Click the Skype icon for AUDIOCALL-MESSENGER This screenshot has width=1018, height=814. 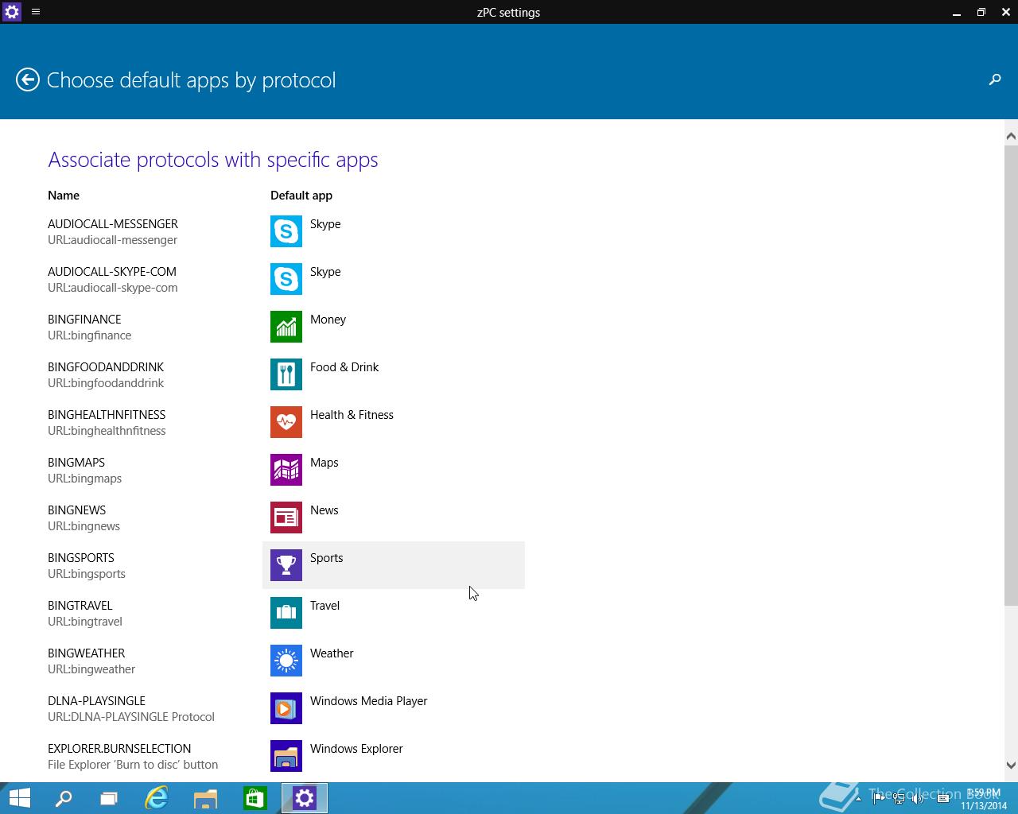click(286, 231)
